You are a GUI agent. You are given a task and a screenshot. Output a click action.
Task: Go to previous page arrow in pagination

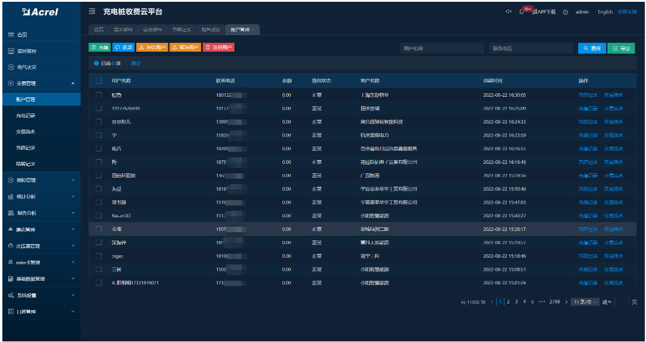[492, 302]
